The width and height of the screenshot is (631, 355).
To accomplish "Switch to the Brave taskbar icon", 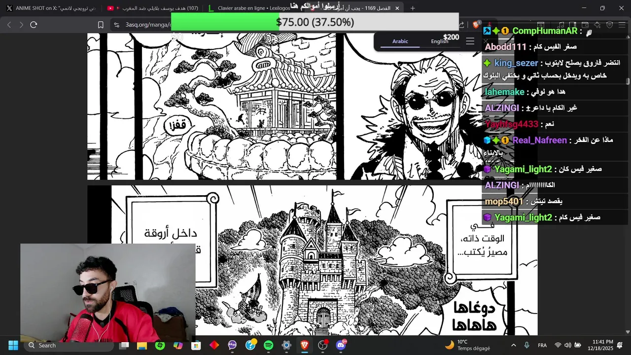I will 305,345.
